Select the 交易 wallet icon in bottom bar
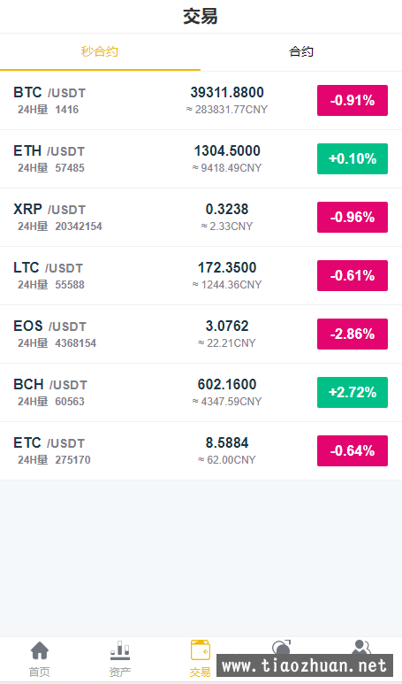402x684 pixels. tap(201, 650)
